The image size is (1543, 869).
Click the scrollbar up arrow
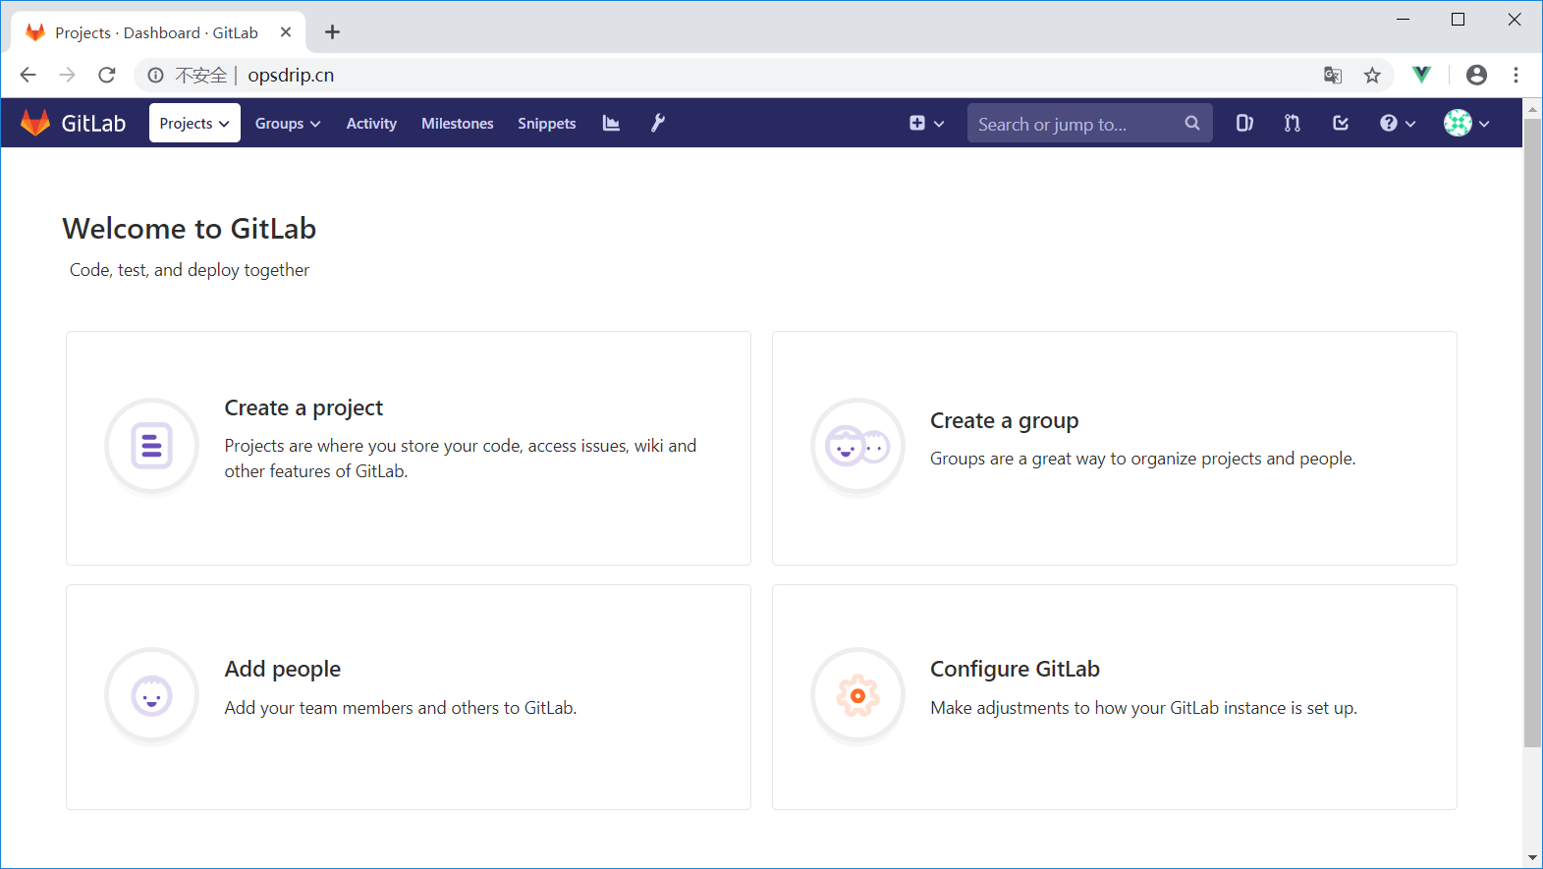point(1532,109)
